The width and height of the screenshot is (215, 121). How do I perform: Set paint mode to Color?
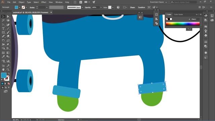[2, 84]
